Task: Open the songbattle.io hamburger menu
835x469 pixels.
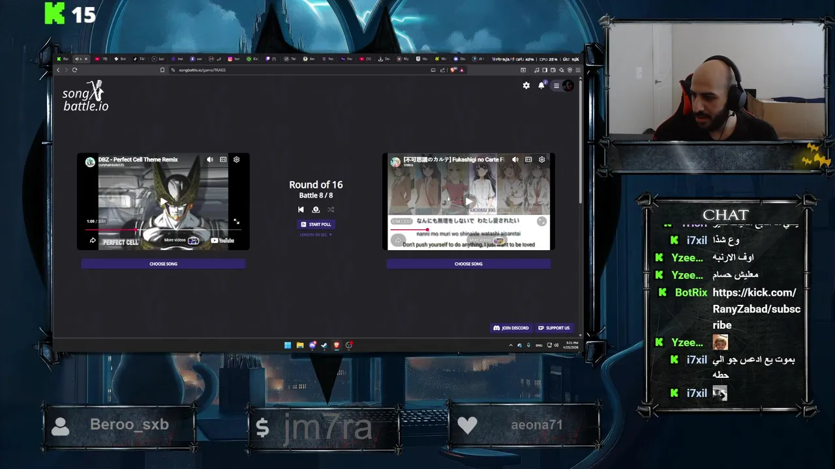Action: [x=556, y=85]
